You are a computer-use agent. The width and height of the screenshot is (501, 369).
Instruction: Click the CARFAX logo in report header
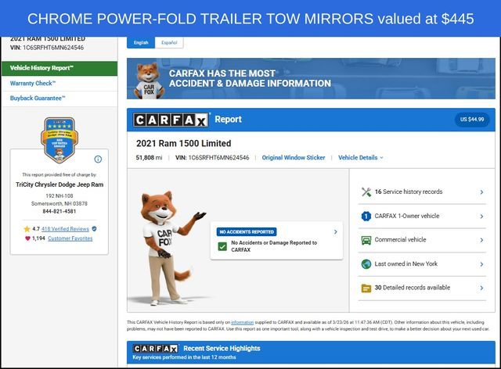tap(171, 120)
